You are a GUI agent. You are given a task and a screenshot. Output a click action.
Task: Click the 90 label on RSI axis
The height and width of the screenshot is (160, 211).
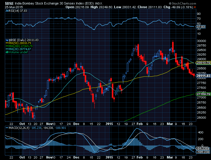pos(199,14)
